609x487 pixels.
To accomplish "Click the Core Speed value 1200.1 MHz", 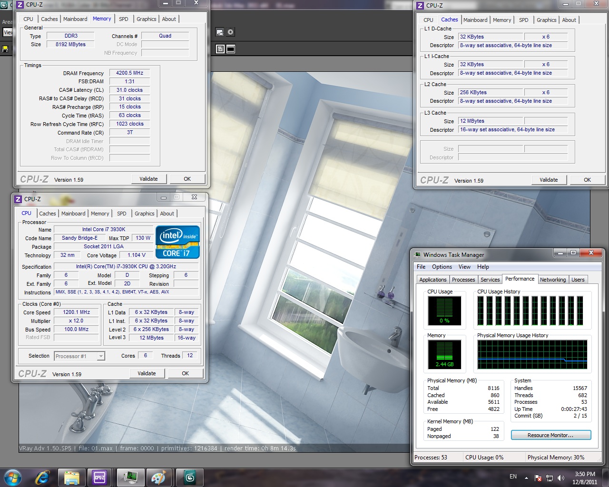I will (76, 312).
